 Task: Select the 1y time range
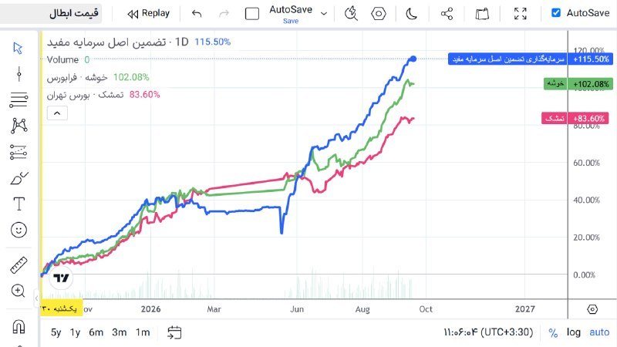[75, 332]
